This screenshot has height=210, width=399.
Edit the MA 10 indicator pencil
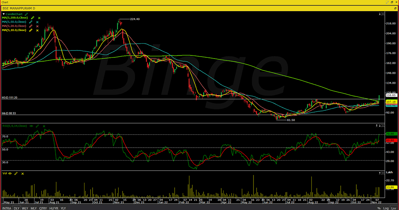[x=31, y=30]
